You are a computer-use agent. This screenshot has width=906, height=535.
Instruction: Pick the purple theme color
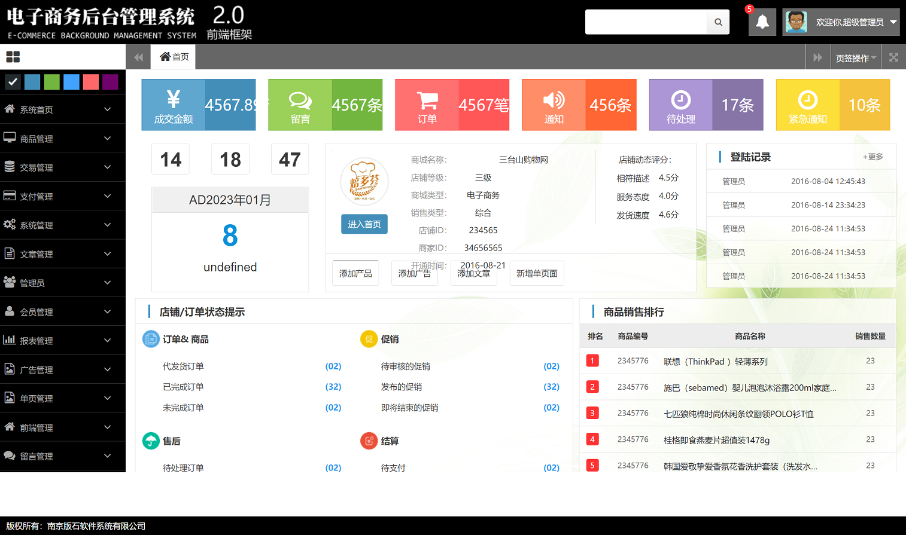110,82
